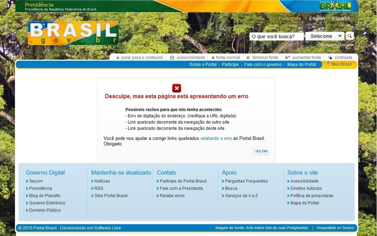Open Busca Avançada link

tap(337, 45)
